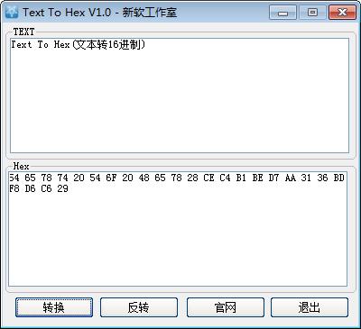The width and height of the screenshot is (361, 329).
Task: Close the Text To Hex window
Action: click(x=342, y=13)
